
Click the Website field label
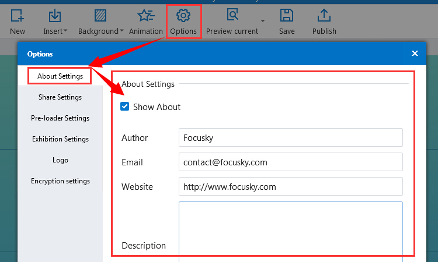click(137, 187)
